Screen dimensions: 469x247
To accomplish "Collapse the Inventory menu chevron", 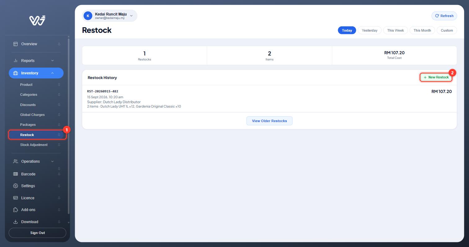I will pos(52,73).
